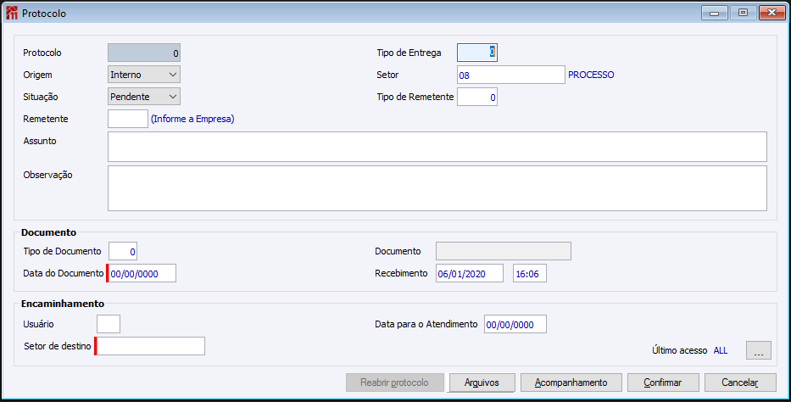This screenshot has width=791, height=402.
Task: Focus the Protocolo number field
Action: coord(144,53)
